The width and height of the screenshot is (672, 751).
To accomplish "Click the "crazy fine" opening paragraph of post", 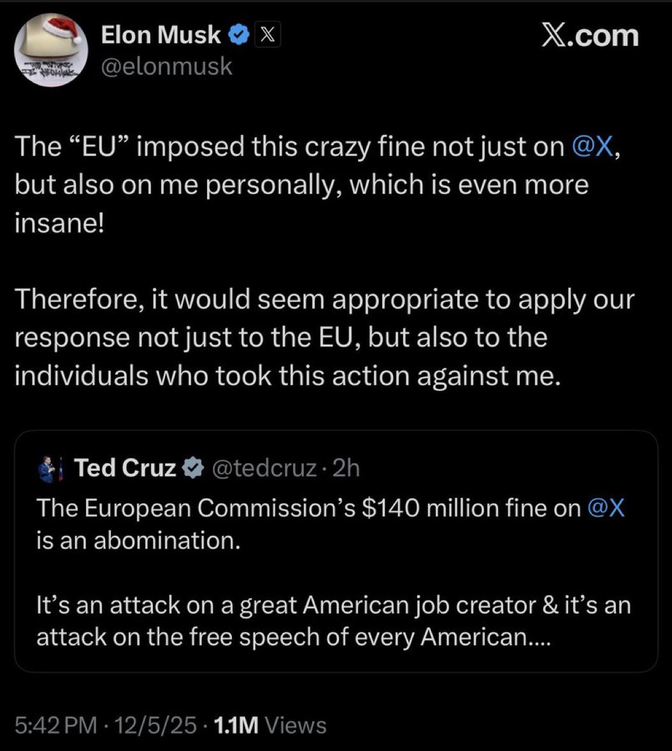I will [306, 185].
